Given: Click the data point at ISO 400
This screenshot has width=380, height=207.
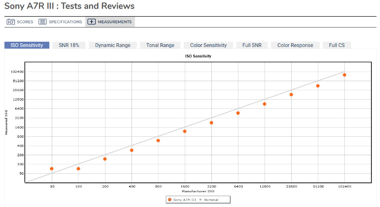Looking at the screenshot, I should (x=132, y=151).
